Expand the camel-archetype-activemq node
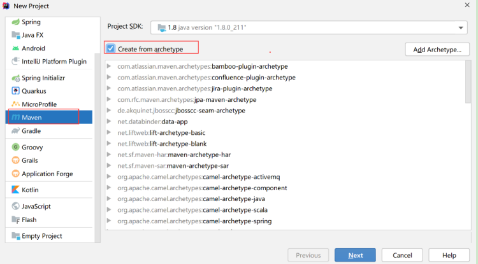478x264 pixels. coord(109,176)
